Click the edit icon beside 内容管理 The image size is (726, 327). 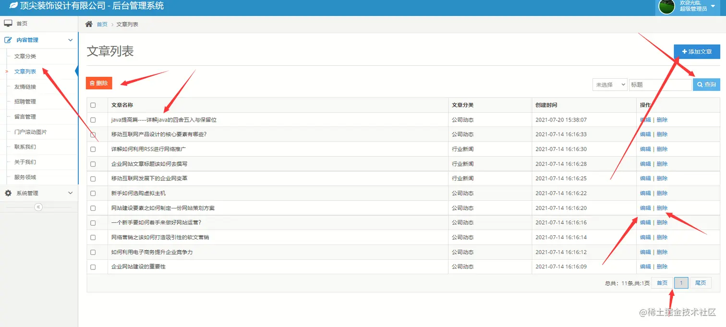pos(8,40)
